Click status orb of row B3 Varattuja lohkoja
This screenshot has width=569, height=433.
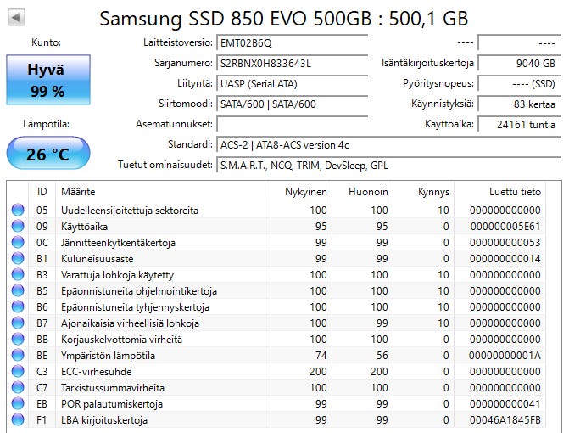click(x=18, y=274)
